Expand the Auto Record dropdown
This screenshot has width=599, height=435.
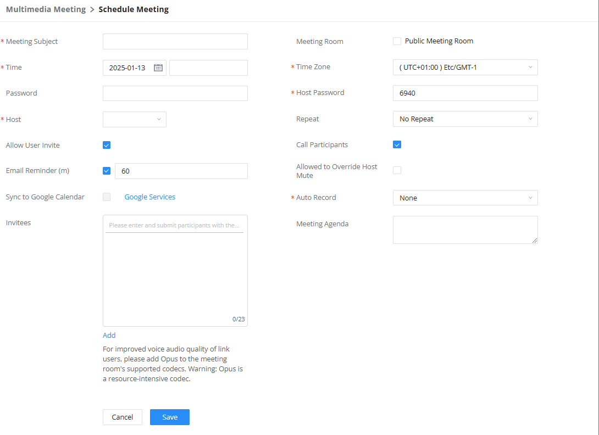pyautogui.click(x=465, y=198)
